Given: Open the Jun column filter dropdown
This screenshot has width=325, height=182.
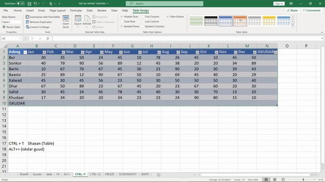Looking at the screenshot, I should 140,52.
